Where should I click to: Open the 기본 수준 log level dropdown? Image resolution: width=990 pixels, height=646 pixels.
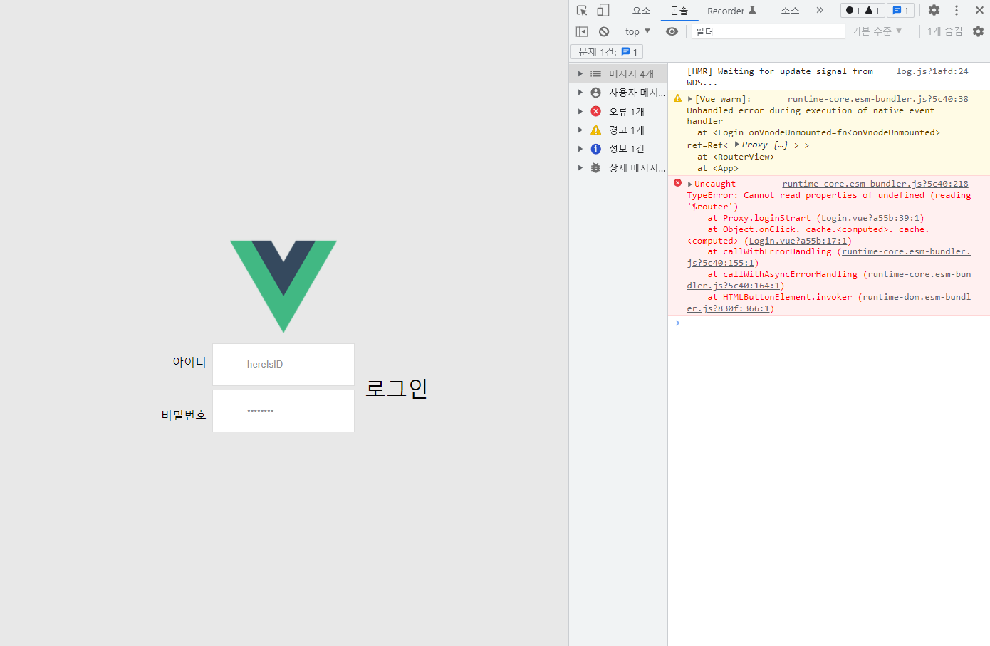click(877, 31)
